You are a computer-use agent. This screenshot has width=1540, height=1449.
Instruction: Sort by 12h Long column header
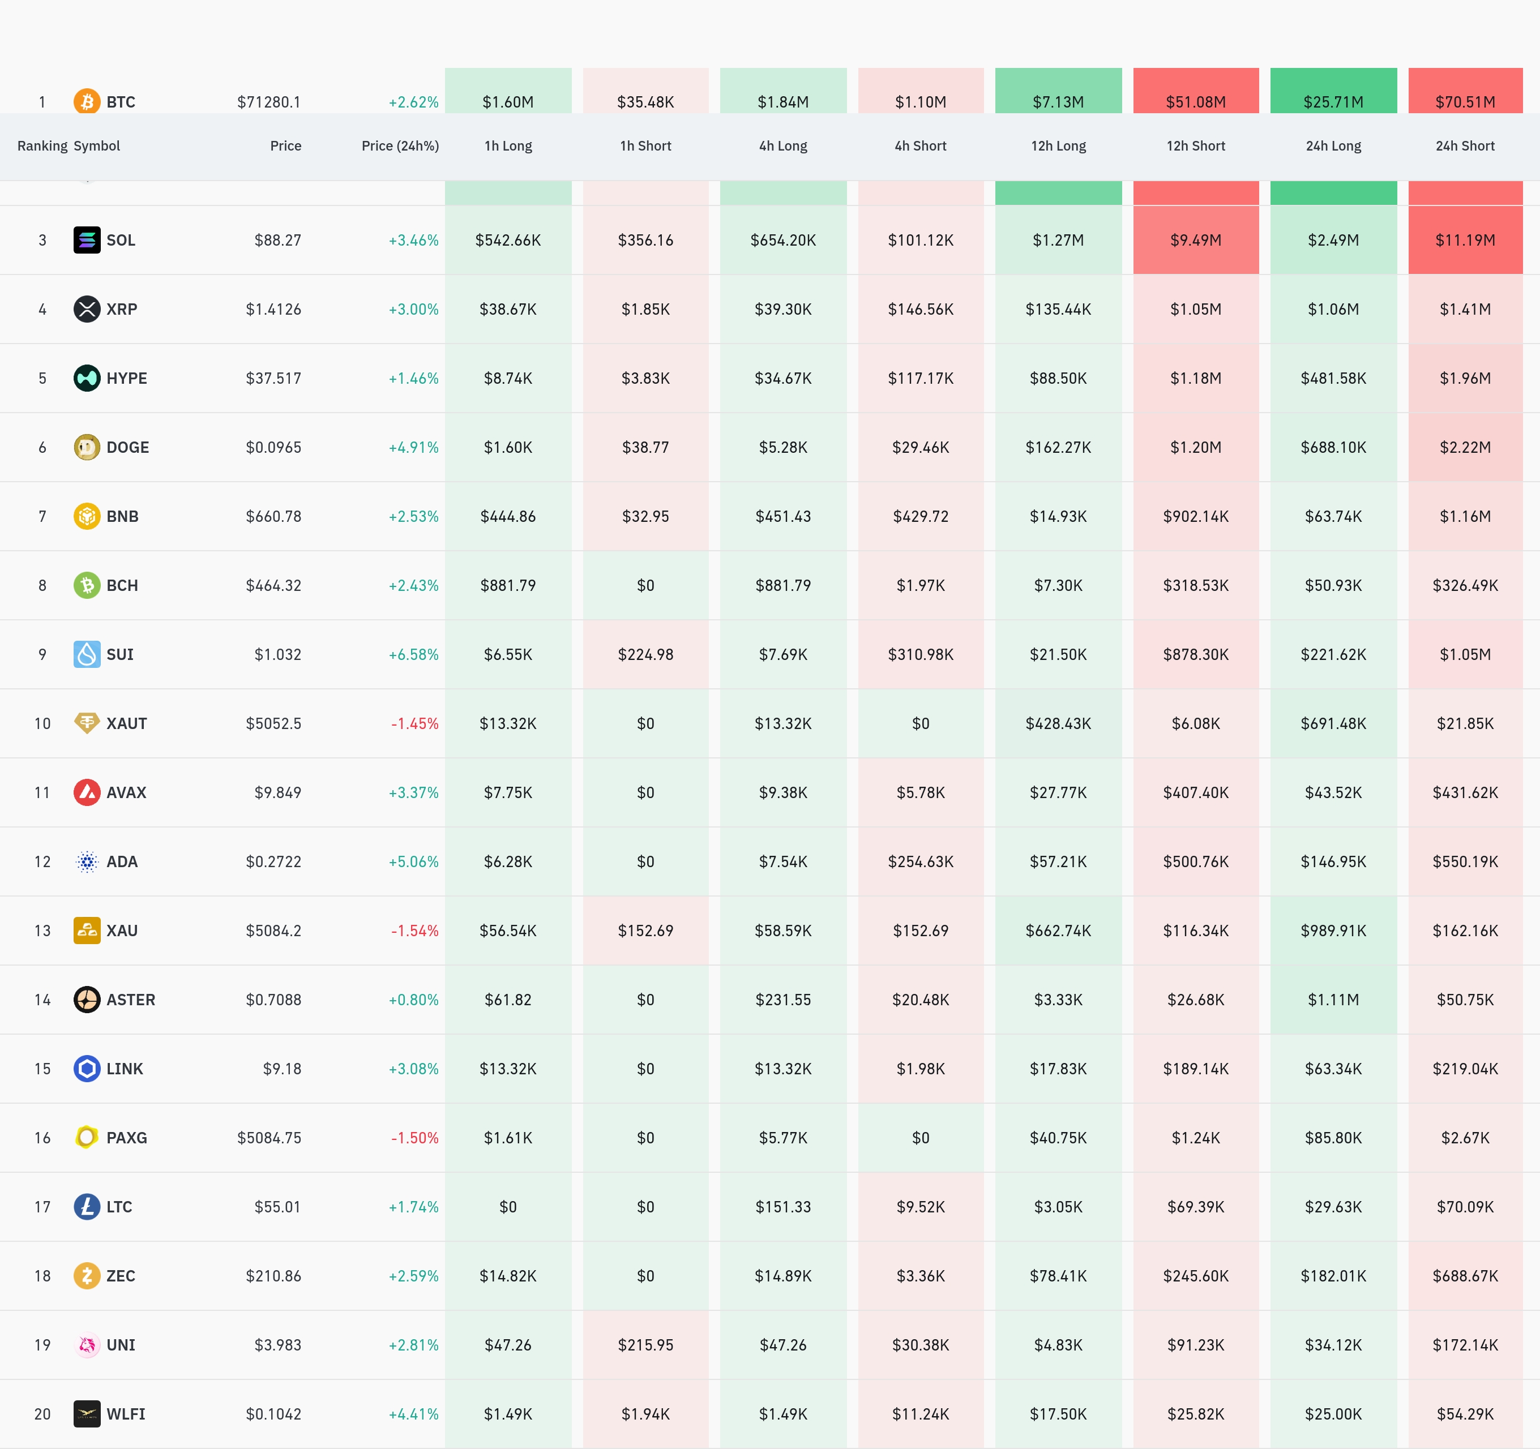click(1058, 145)
